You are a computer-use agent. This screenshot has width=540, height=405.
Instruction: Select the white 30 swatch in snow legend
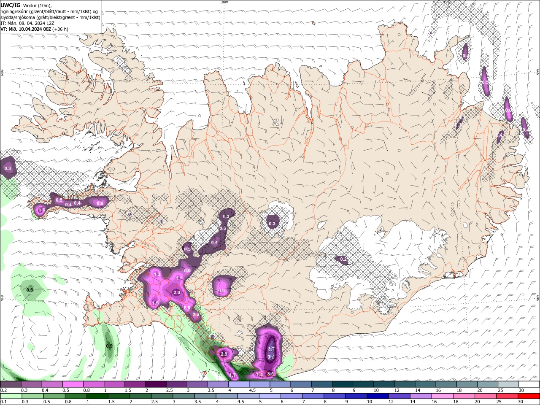click(x=529, y=384)
